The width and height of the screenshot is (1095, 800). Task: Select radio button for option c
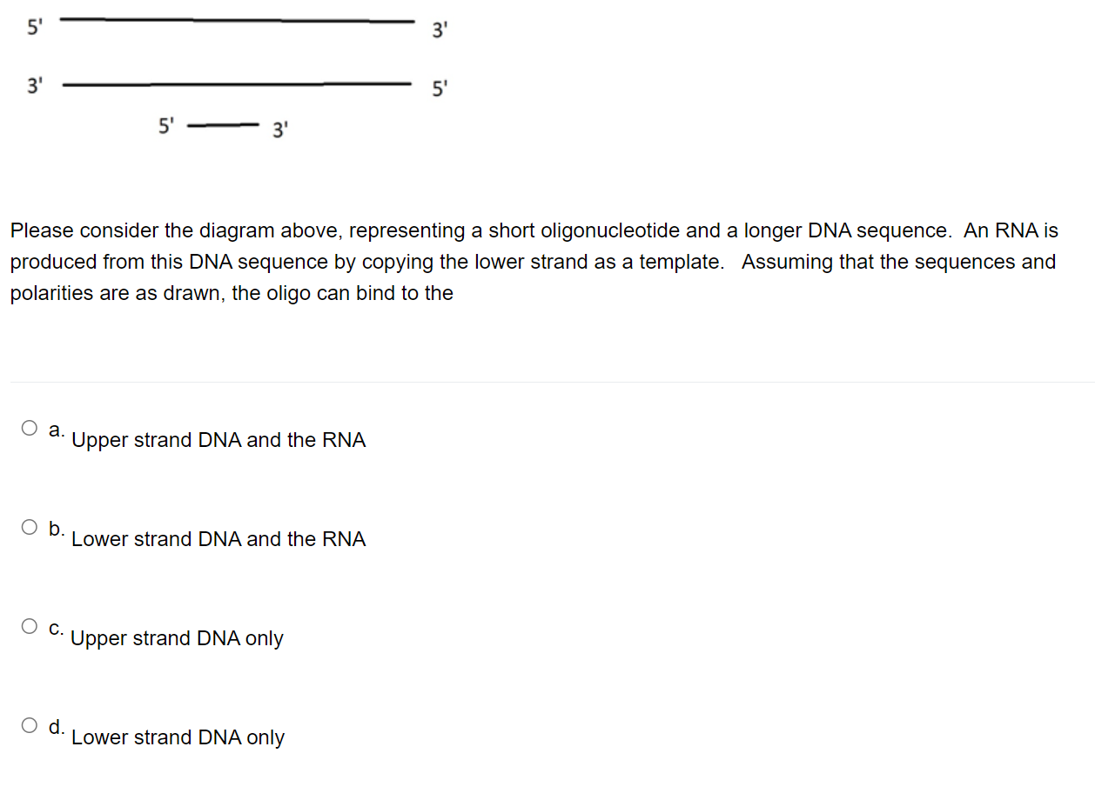[x=29, y=625]
